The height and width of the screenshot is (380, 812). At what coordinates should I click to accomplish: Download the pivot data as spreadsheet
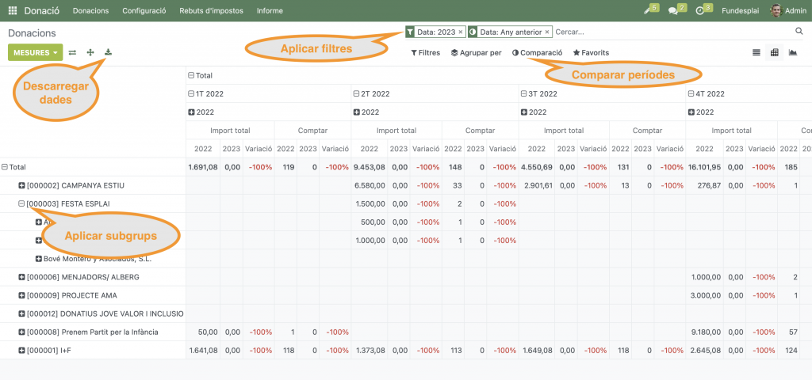pyautogui.click(x=109, y=53)
